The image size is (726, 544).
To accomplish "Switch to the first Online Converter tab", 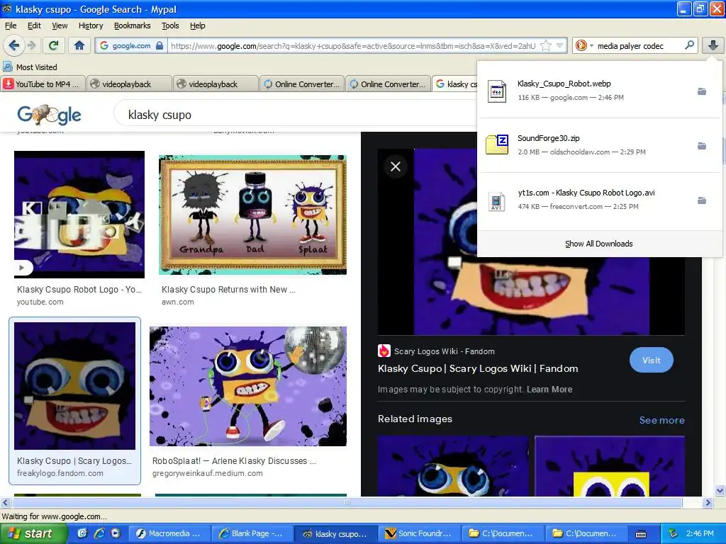I will pos(302,84).
